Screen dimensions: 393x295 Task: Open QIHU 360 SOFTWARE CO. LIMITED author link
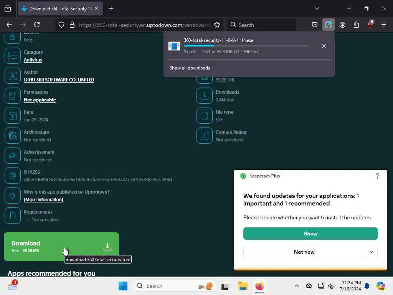(x=59, y=80)
